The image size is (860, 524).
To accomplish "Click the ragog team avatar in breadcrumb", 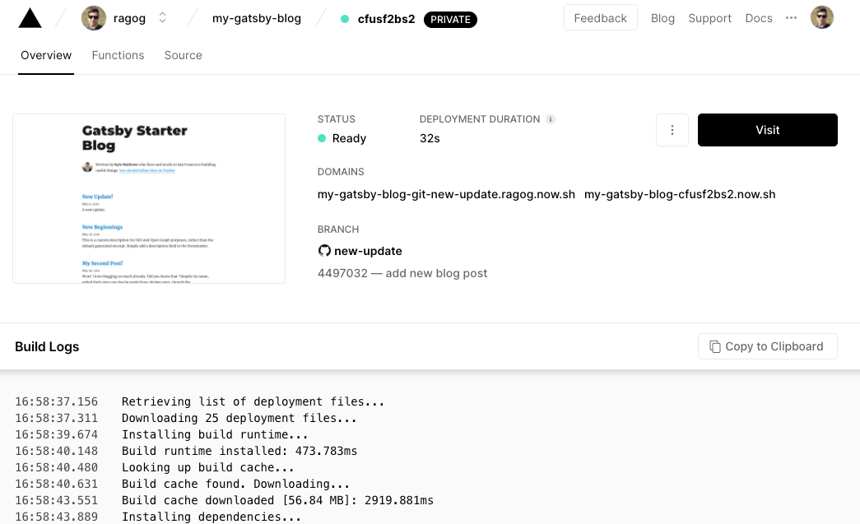I will coord(93,17).
